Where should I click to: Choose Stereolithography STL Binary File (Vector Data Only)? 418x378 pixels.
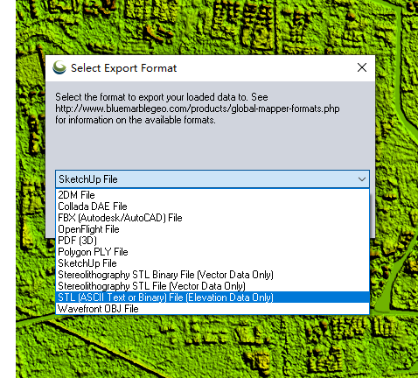tap(212, 275)
